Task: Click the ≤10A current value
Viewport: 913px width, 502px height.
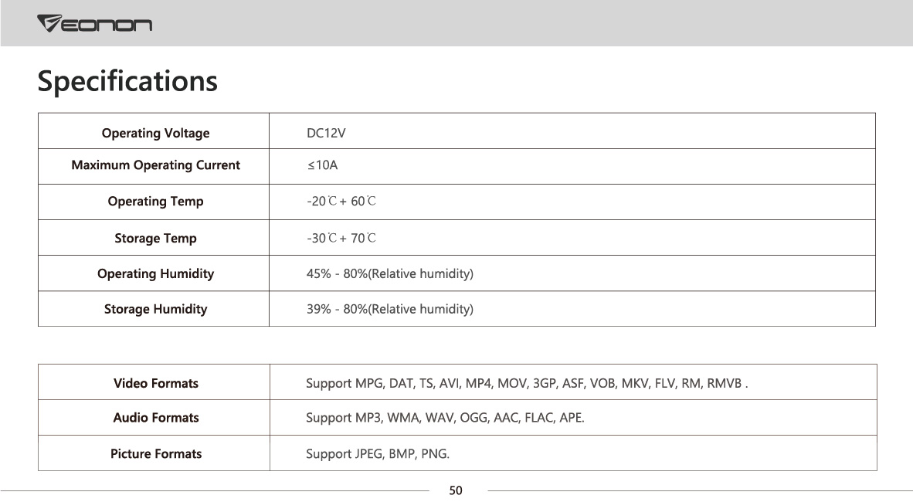Action: (x=323, y=165)
